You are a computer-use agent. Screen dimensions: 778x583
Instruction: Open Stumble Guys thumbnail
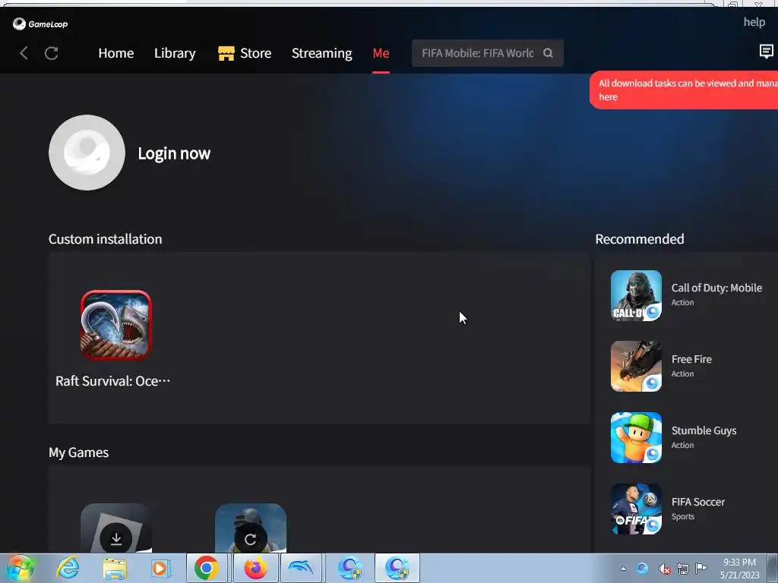point(636,438)
